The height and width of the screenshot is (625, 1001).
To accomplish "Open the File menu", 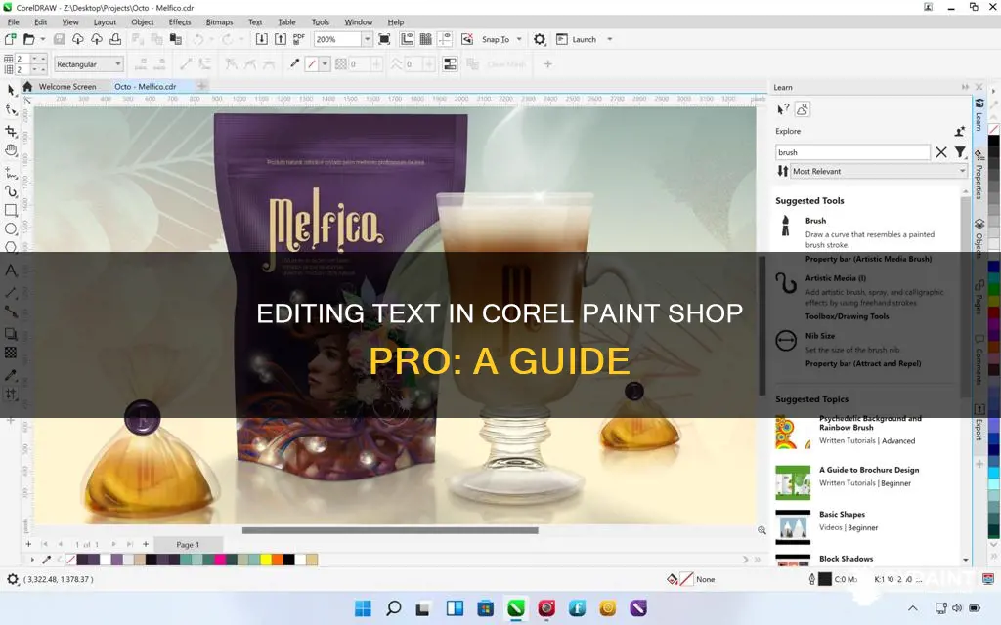I will (x=14, y=21).
